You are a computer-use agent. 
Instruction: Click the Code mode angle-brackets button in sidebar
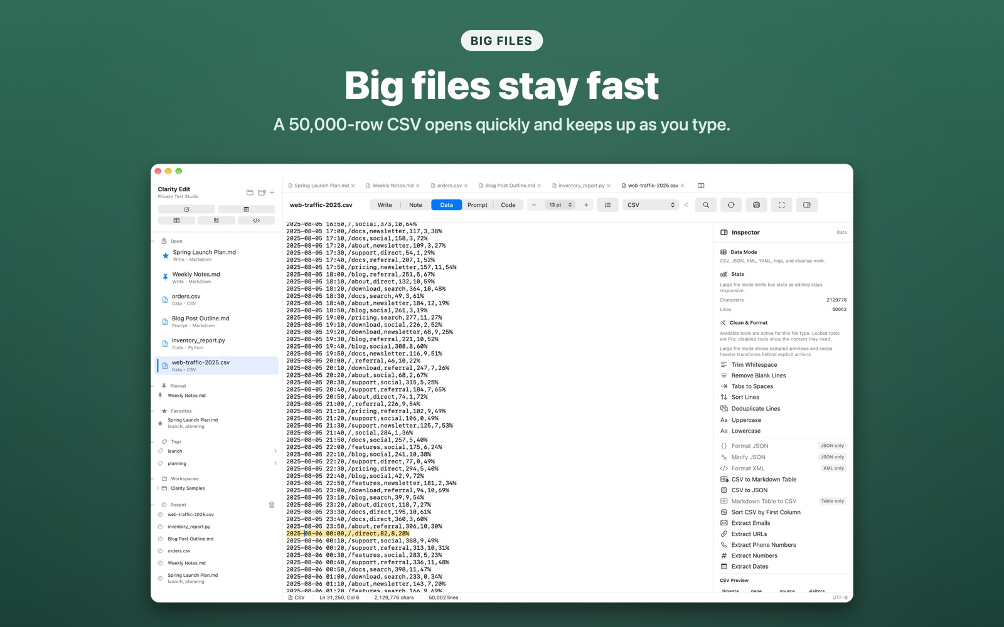tap(256, 221)
